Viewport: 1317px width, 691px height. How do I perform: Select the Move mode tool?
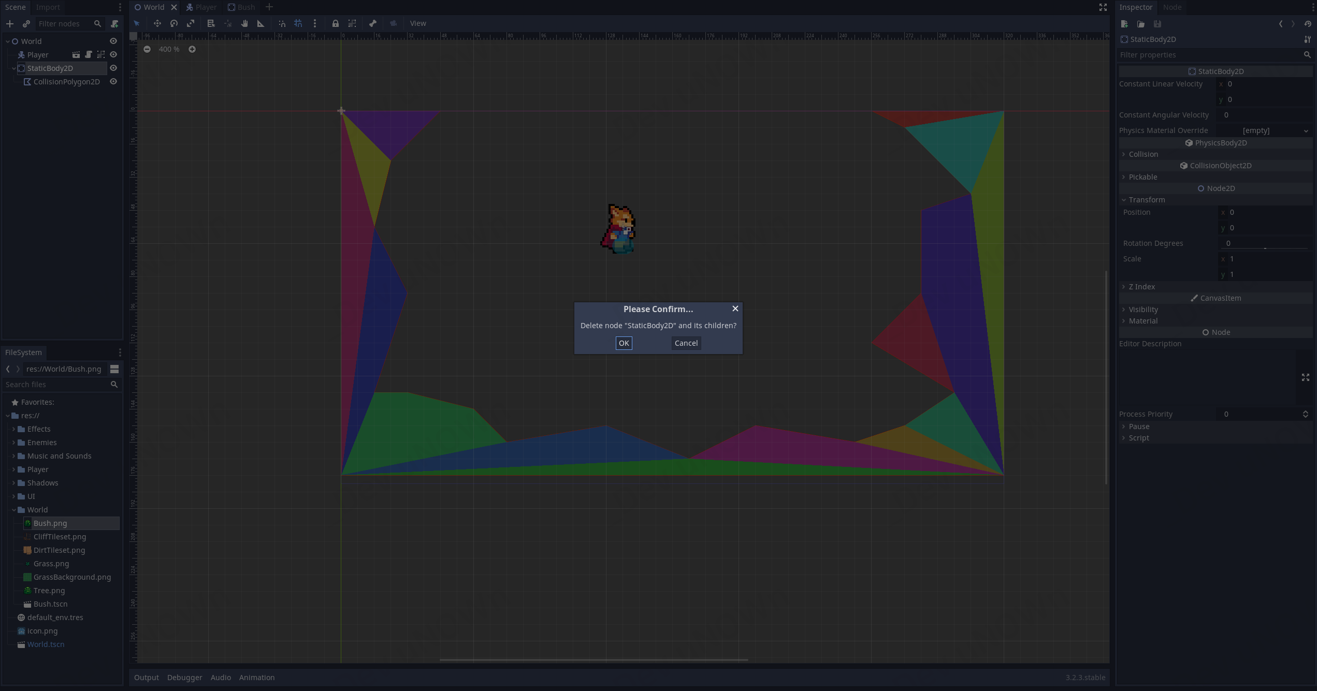pyautogui.click(x=157, y=23)
